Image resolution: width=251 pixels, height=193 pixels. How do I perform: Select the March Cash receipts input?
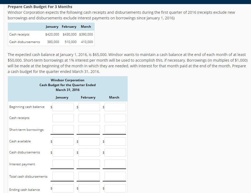(x=115, y=118)
